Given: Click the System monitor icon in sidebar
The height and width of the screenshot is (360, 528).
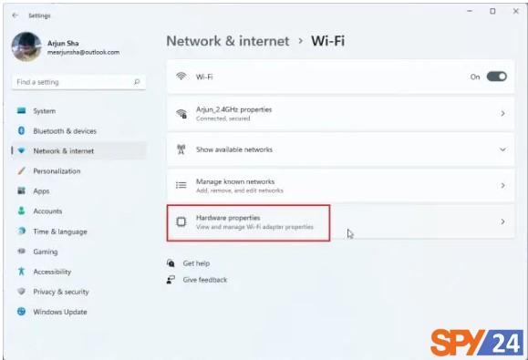Looking at the screenshot, I should tap(21, 110).
